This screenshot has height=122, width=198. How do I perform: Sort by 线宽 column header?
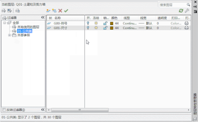click(143, 18)
